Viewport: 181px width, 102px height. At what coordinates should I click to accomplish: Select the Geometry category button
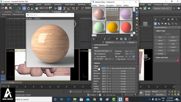[x=155, y=24]
